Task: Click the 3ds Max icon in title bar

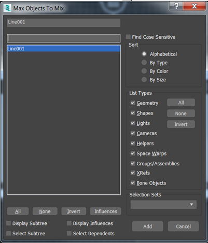Action: click(7, 8)
